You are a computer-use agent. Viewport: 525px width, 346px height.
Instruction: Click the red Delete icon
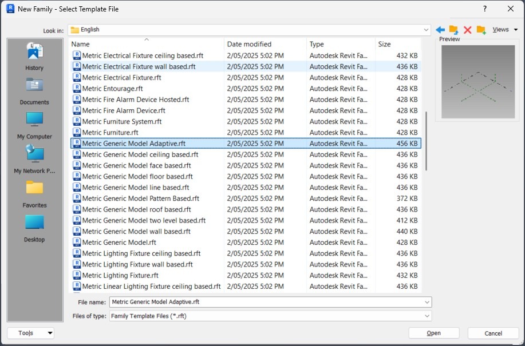[467, 30]
